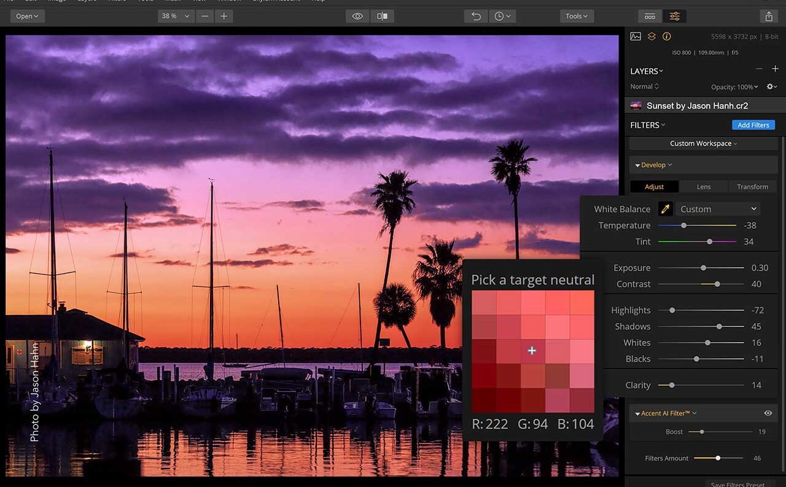Image resolution: width=786 pixels, height=487 pixels.
Task: Toggle quick preview eye in toolbar
Action: point(357,16)
